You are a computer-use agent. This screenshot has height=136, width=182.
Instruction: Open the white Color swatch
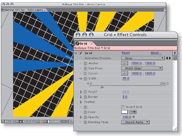pyautogui.click(x=124, y=112)
